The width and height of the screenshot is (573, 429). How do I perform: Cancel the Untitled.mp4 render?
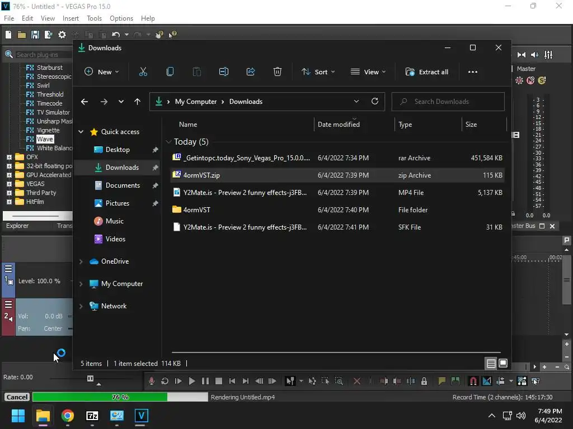(17, 397)
